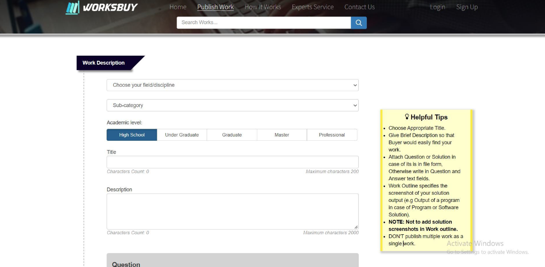
Task: Visit the Contact Us page
Action: point(359,7)
